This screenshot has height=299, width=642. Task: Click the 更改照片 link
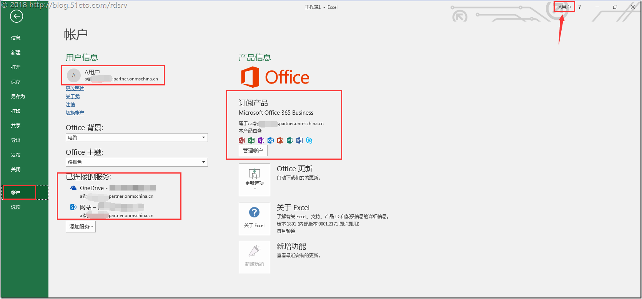pos(75,89)
